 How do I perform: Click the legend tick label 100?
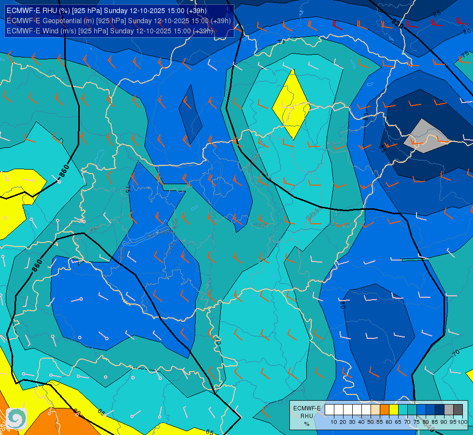[462, 422]
